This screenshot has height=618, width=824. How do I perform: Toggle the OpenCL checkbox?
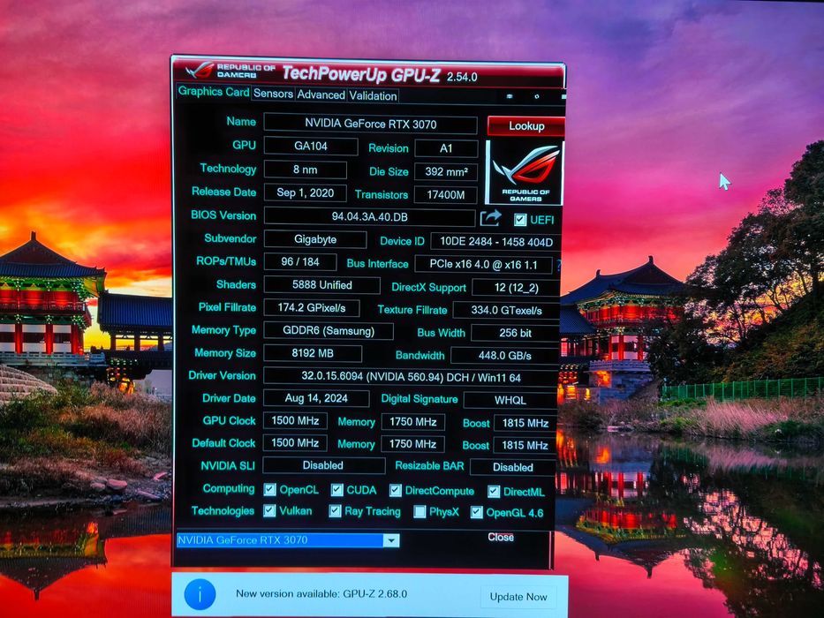click(269, 490)
